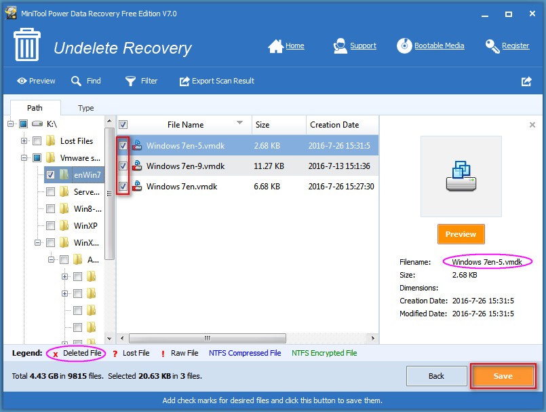Toggle the K:\ drive checkbox

[23, 124]
